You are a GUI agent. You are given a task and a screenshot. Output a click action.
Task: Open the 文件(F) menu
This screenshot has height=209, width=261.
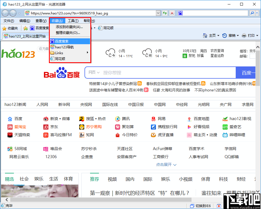tap(9, 21)
